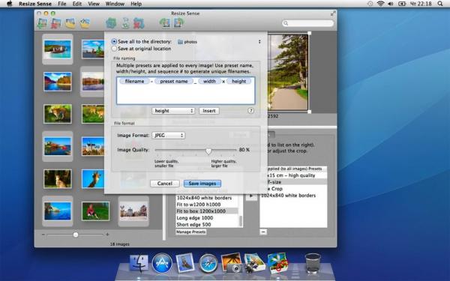Open the Resize Sense application menu
The height and width of the screenshot is (281, 450).
tap(35, 4)
